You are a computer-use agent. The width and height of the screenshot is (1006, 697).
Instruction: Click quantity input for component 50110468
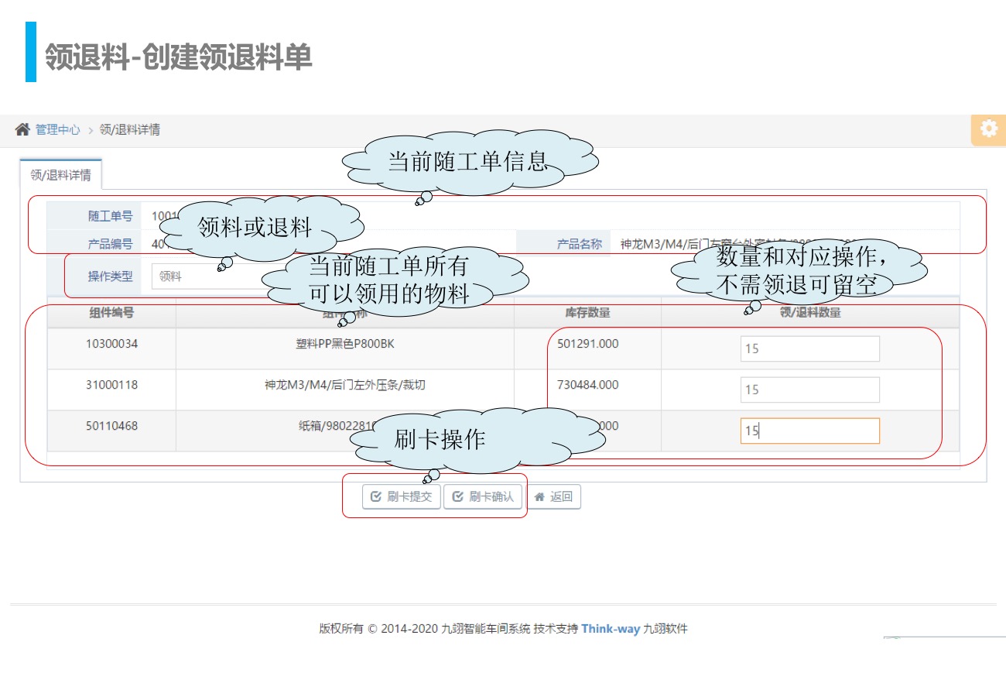coord(809,431)
